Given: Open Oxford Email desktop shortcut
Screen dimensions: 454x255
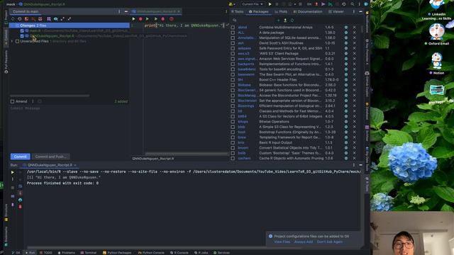Looking at the screenshot, I should (437, 34).
